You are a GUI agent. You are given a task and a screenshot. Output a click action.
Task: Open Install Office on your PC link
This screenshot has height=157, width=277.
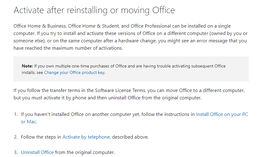222,114
